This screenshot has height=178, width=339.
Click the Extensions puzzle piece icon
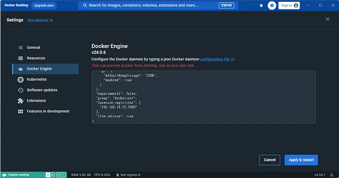[x=21, y=101]
